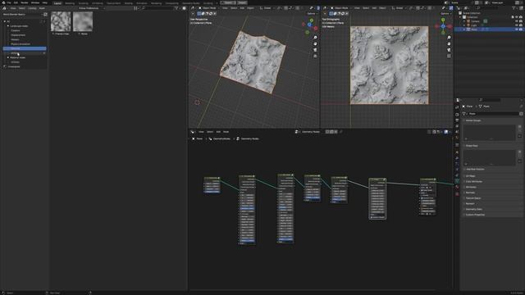Open outliner filter funnel dropdown
The width and height of the screenshot is (525, 295).
point(514,8)
